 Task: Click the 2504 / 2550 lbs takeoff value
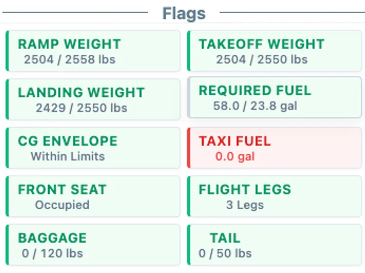[x=262, y=59]
